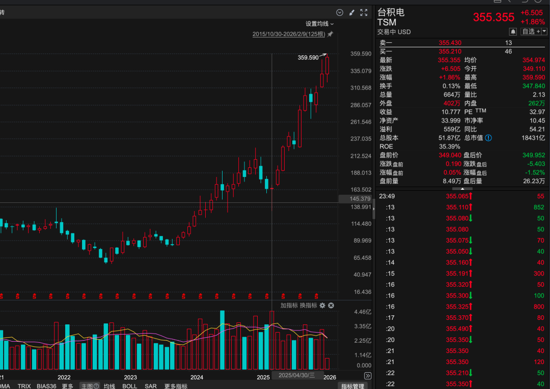Screen dimensions: 550x389
Task: Click the 均价 value 354.974
Action: [534, 60]
